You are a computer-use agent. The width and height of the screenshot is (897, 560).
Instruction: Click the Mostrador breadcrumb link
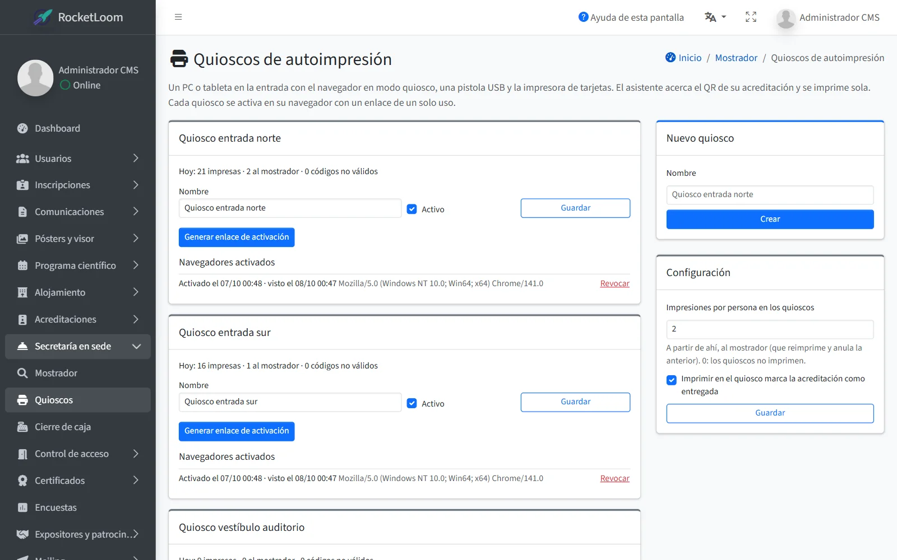[736, 58]
